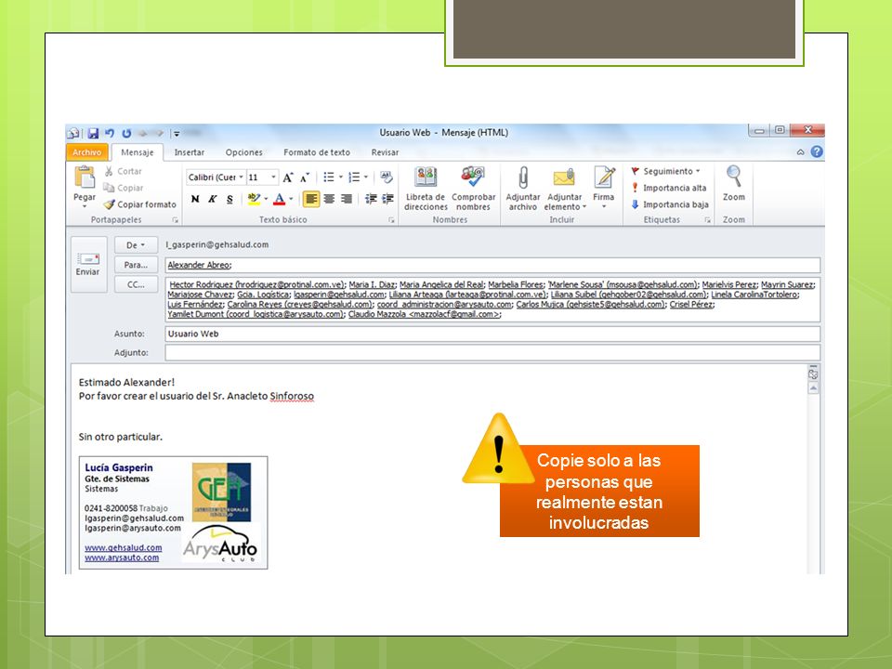Click message body scrollbar up arrow
The image size is (892, 669).
coord(814,388)
